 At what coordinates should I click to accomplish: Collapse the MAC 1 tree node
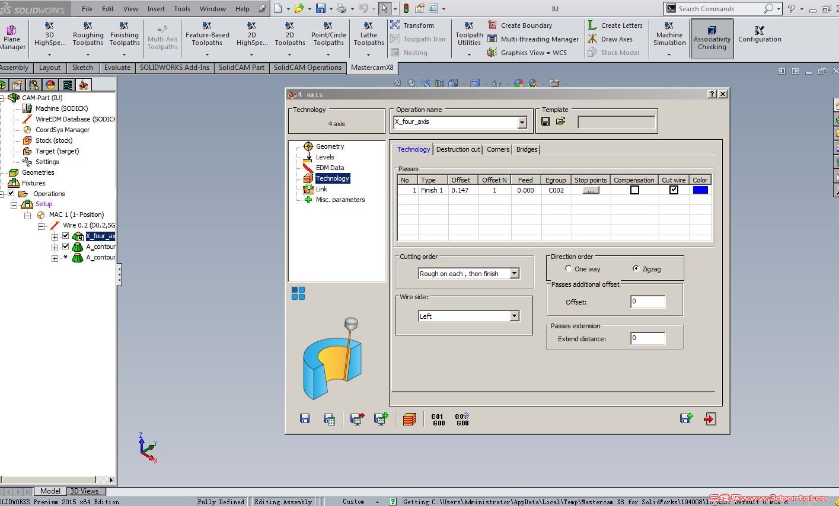pos(27,215)
